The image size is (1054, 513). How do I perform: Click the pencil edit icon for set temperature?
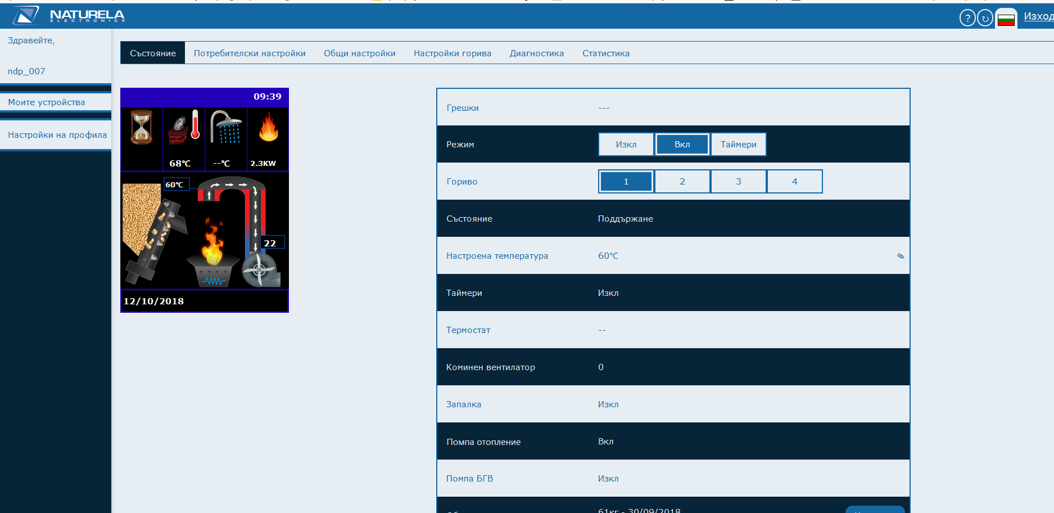[x=901, y=256]
